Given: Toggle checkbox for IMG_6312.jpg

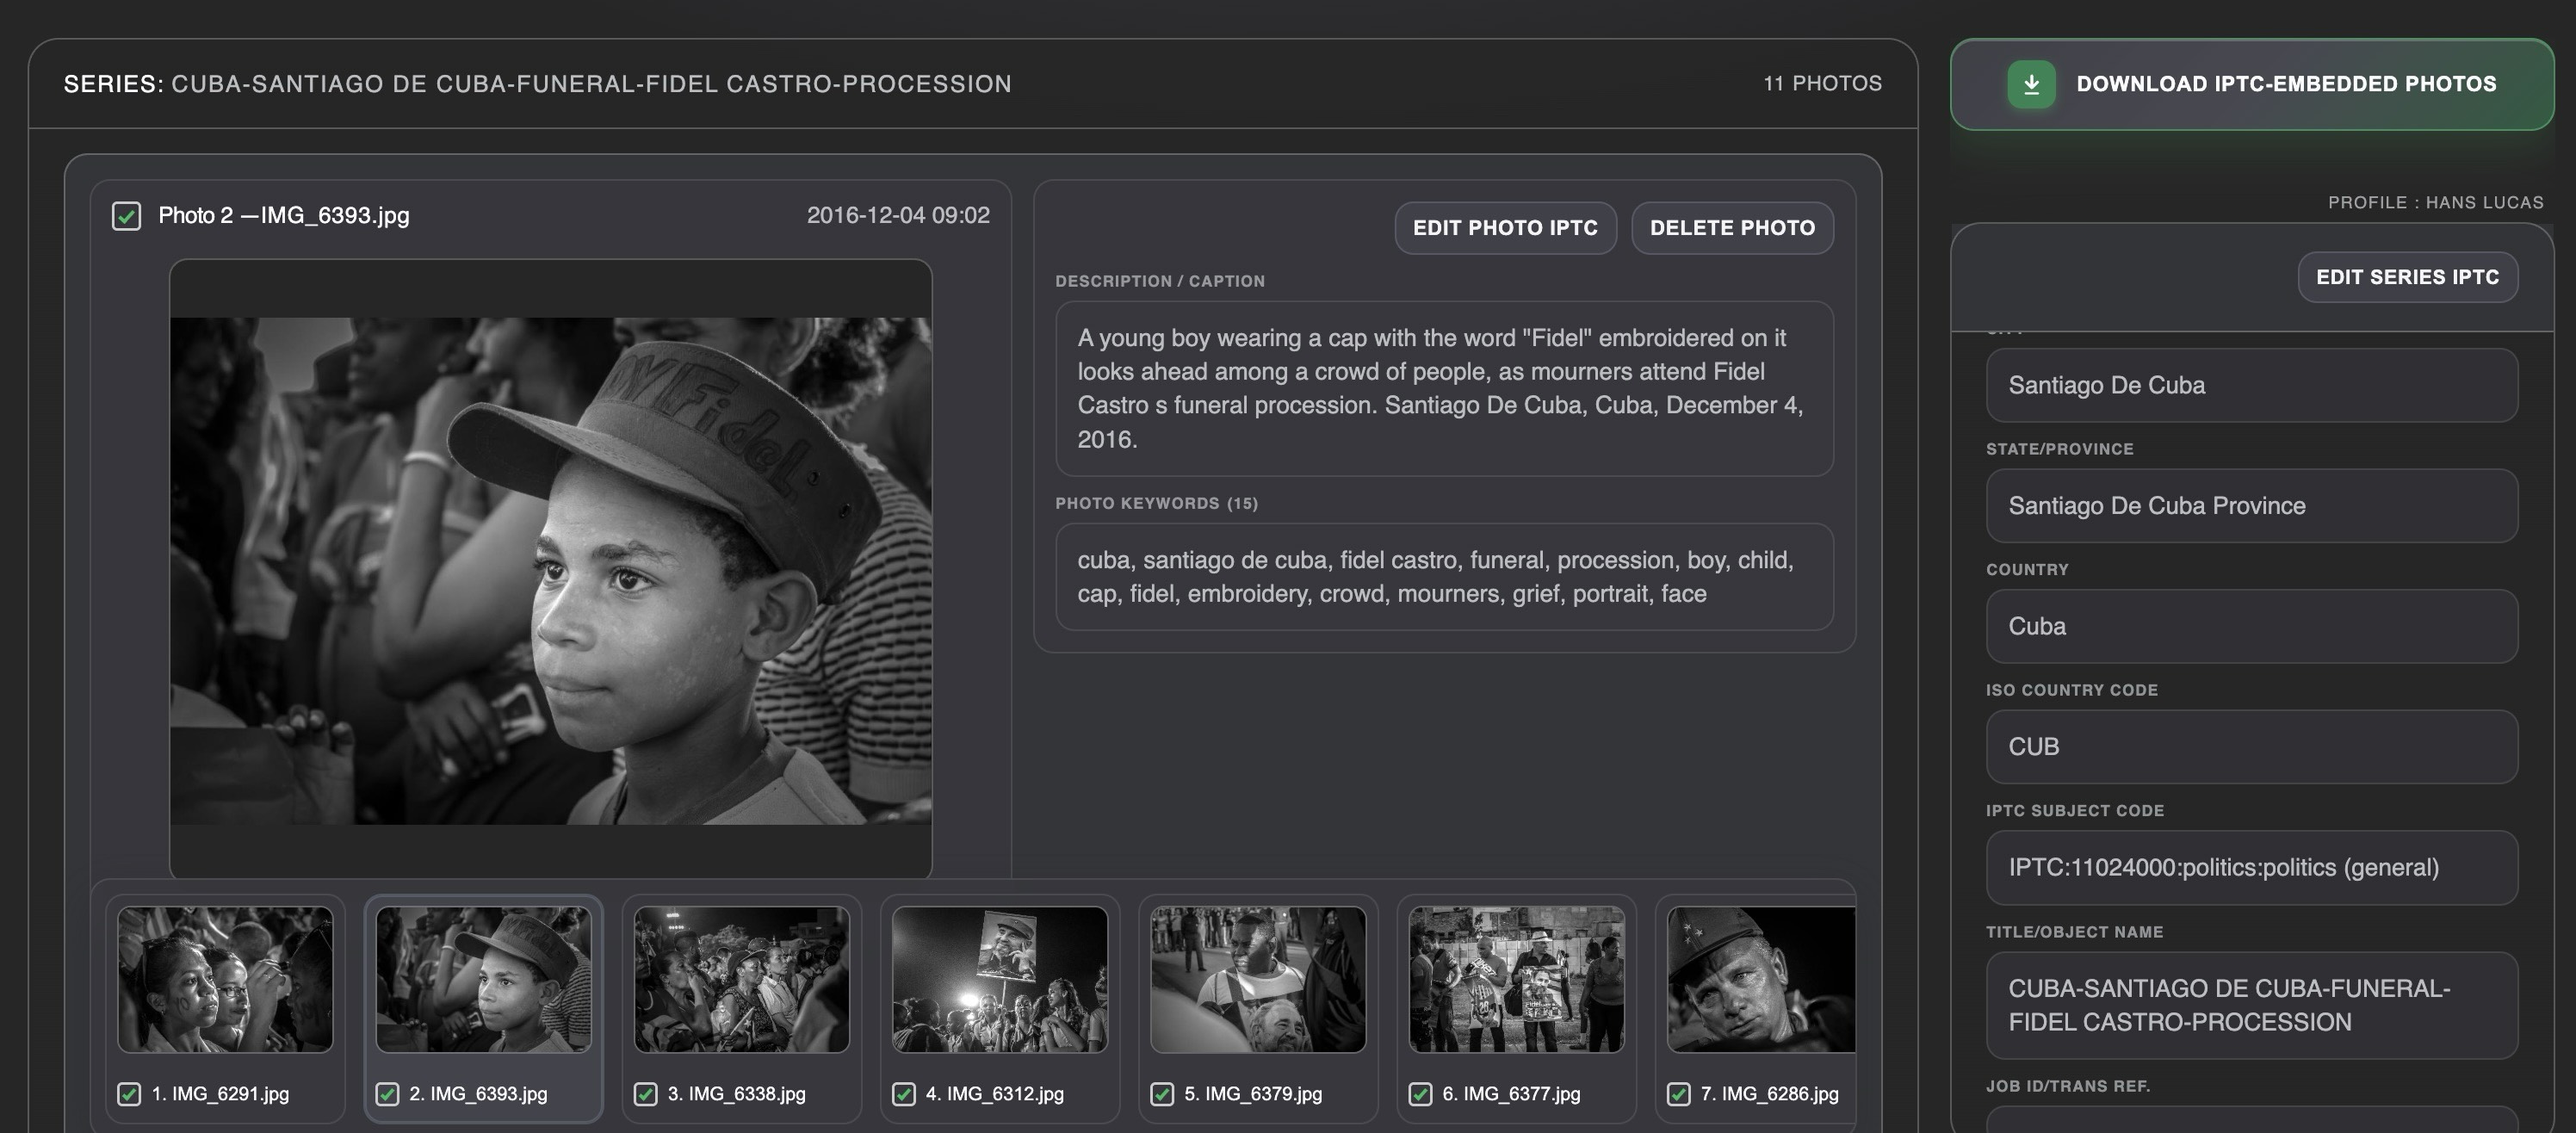Looking at the screenshot, I should (x=903, y=1094).
